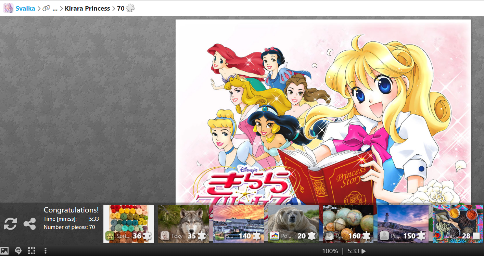484x258 pixels.
Task: Open the lighthouse 150-piece puzzle
Action: point(403,224)
